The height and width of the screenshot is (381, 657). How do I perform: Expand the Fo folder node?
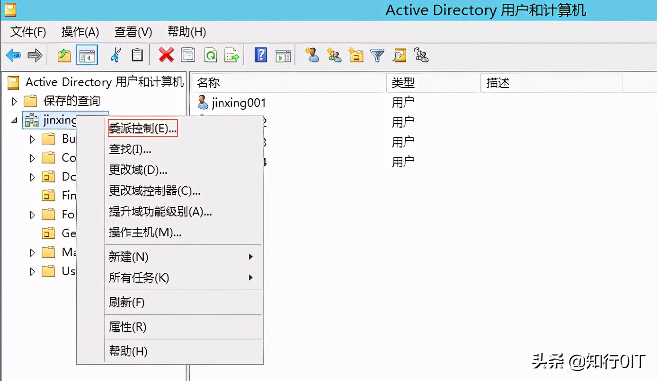coord(32,215)
